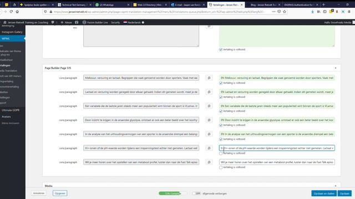
Task: Focus the 'Wil je meer horen' translation input field
Action: 277,162
